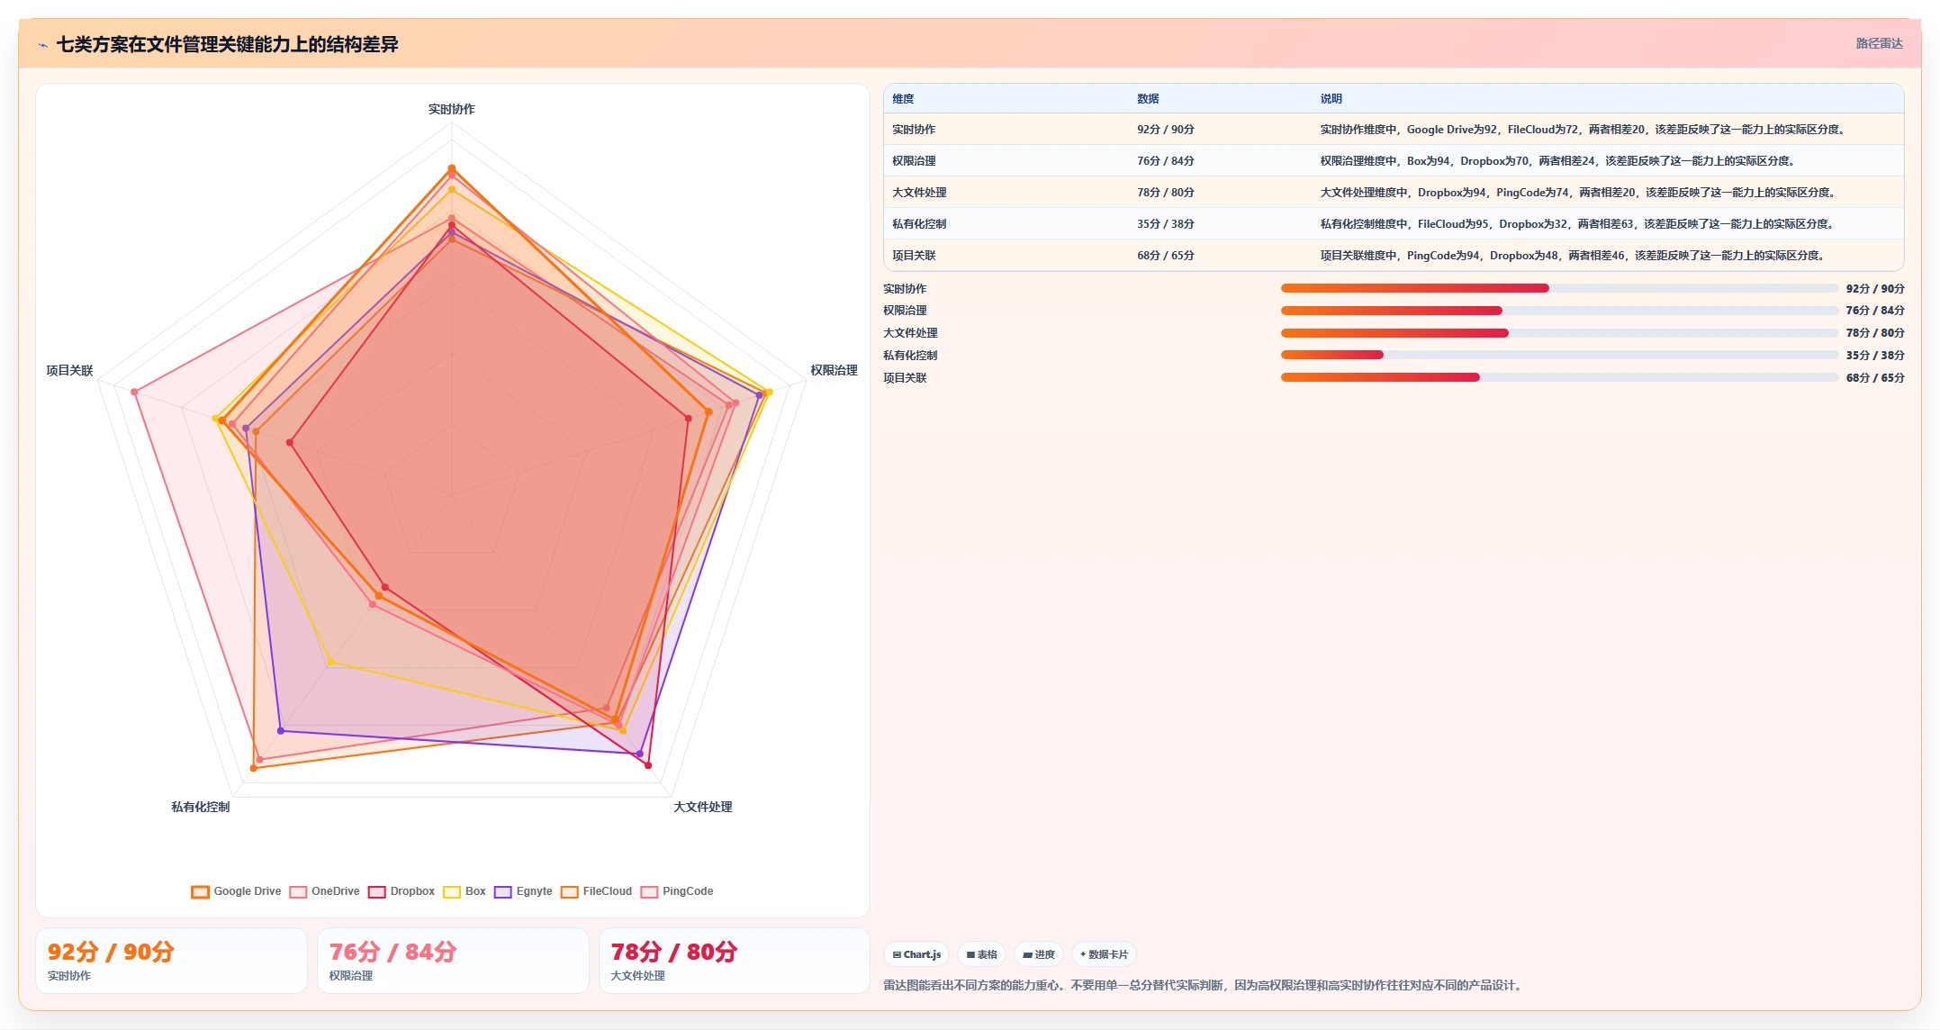Click PingCode's outermost point on 项目关联 axis
Viewport: 1940px width, 1030px height.
134,392
